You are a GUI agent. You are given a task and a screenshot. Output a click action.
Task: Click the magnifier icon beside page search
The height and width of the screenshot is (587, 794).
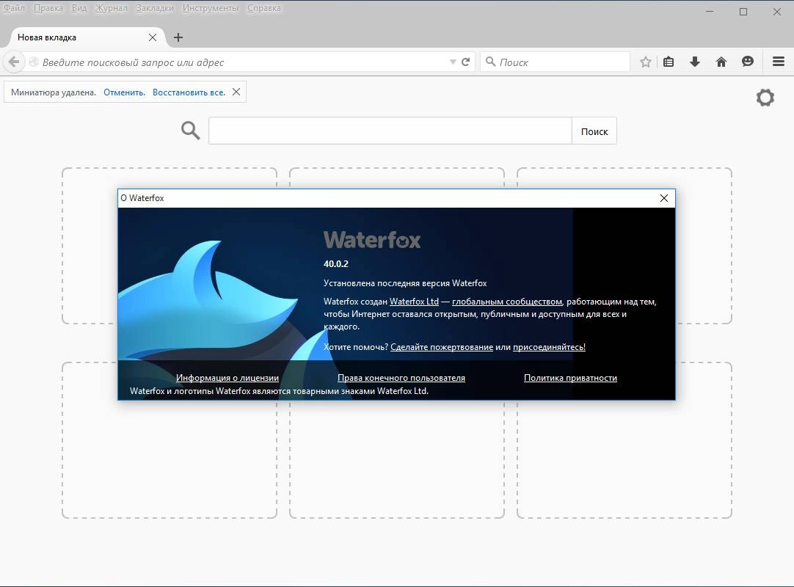pos(190,131)
